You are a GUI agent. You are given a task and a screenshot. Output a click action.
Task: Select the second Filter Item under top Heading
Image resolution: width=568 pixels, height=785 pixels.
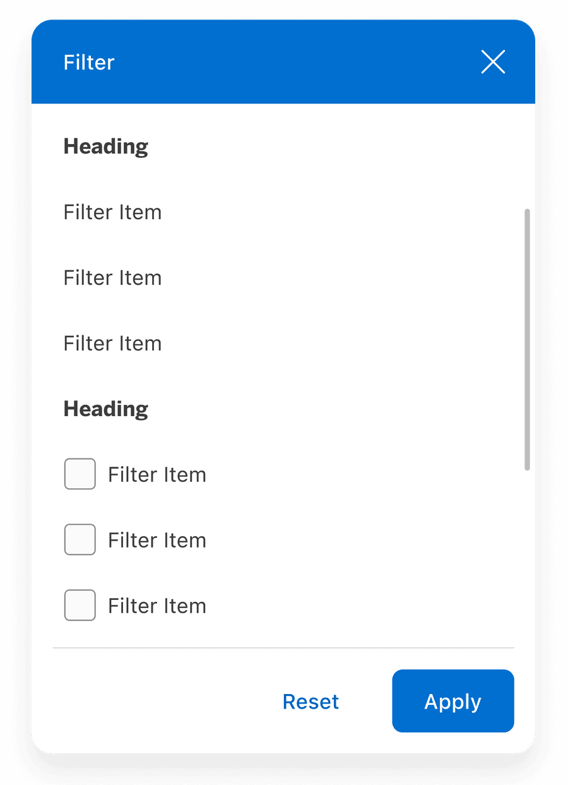click(112, 278)
